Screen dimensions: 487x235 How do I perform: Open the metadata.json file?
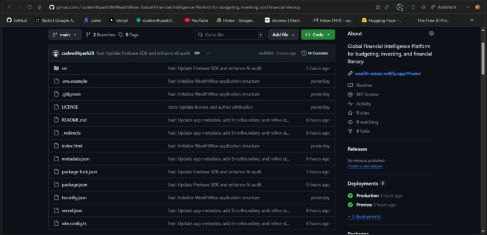click(x=76, y=159)
